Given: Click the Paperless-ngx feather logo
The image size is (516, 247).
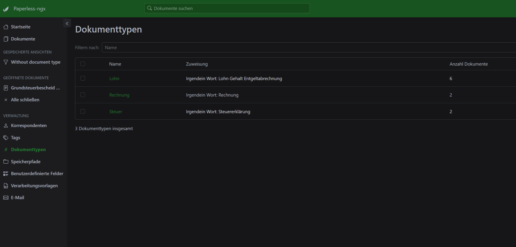Looking at the screenshot, I should pyautogui.click(x=5, y=8).
